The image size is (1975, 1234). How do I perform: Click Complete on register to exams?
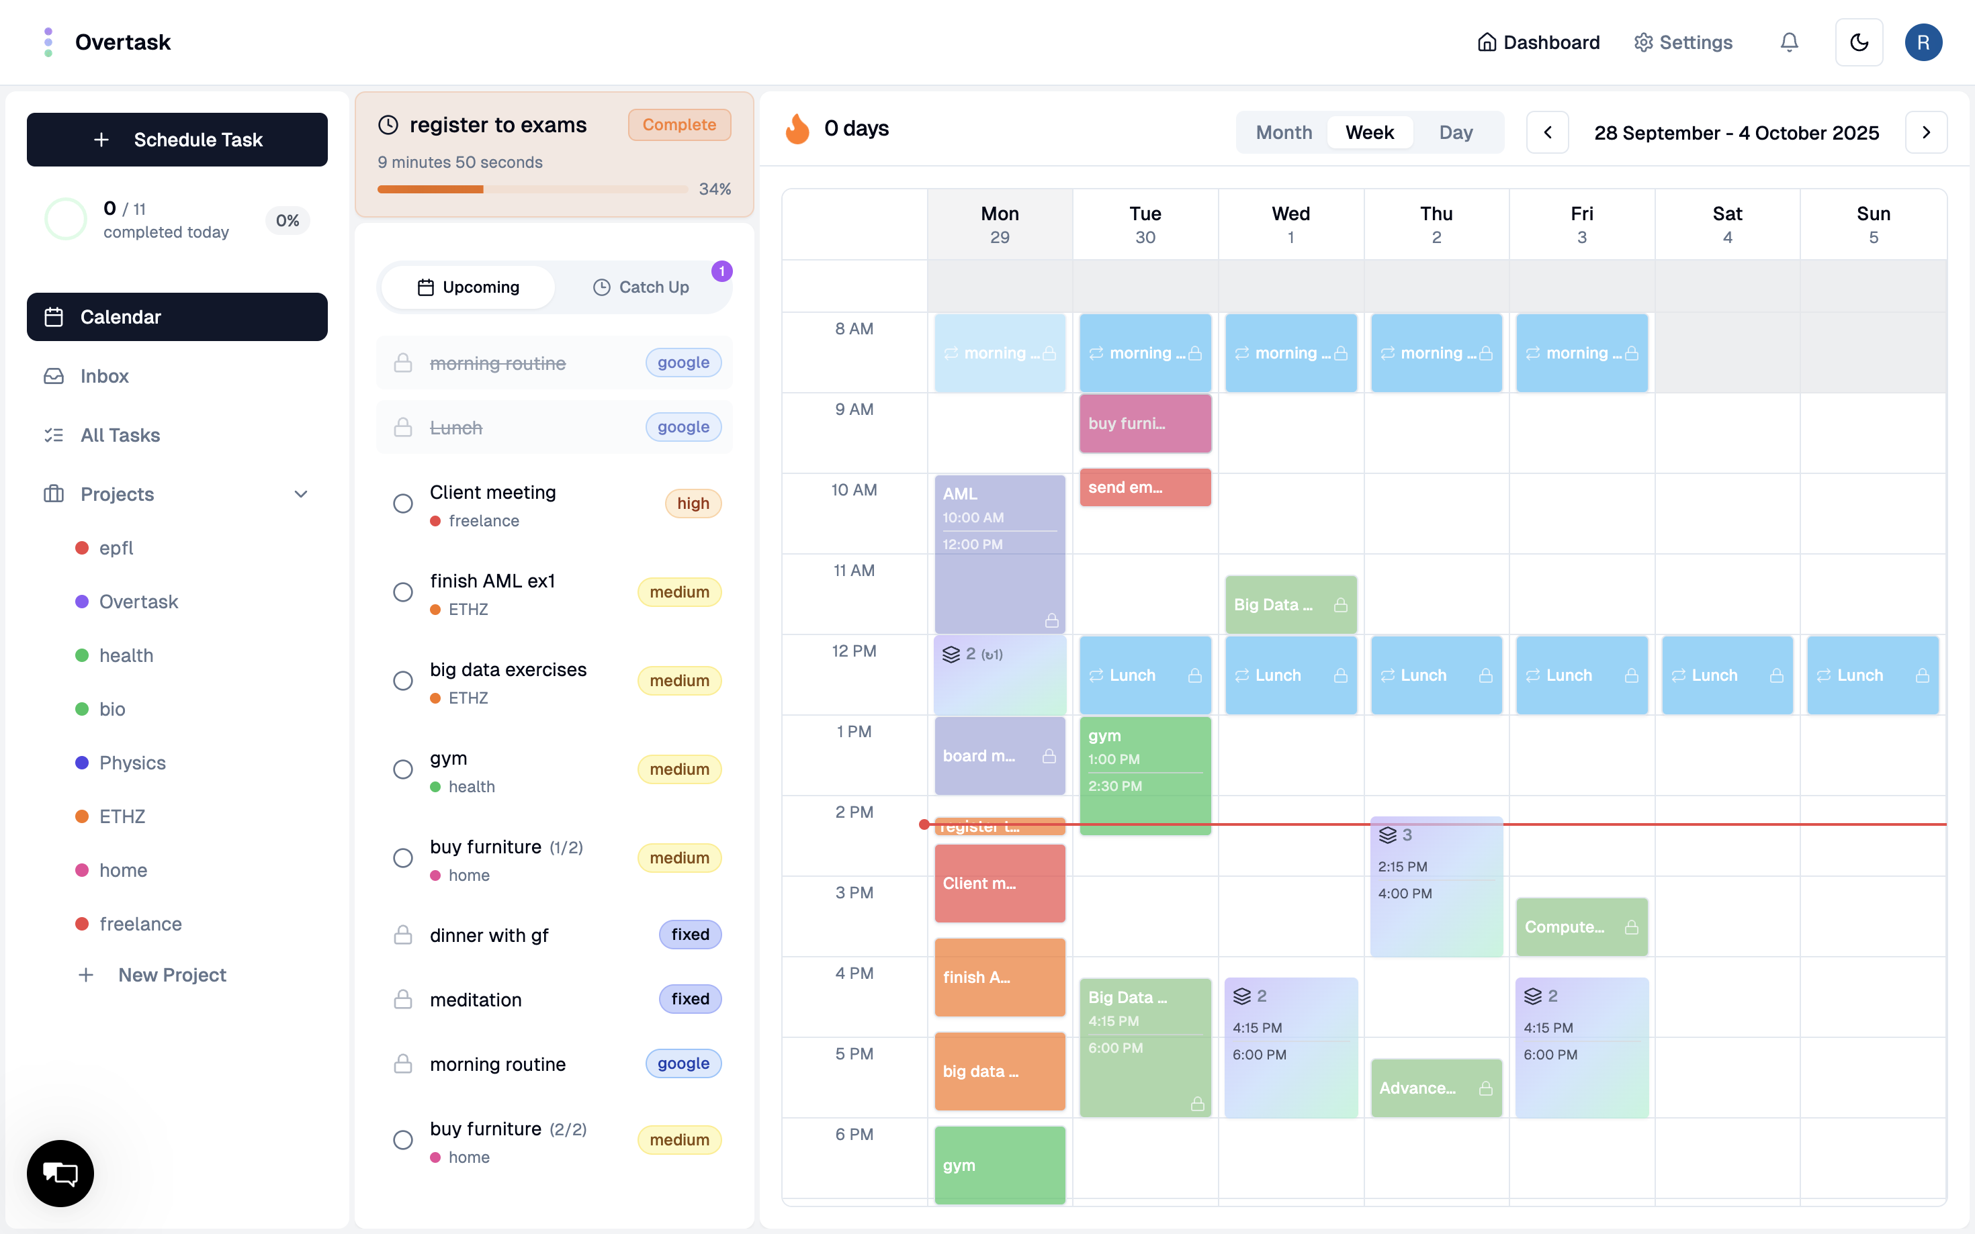[x=678, y=125]
